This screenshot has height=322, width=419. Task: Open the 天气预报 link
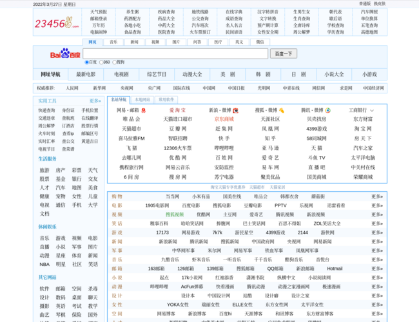point(99,12)
